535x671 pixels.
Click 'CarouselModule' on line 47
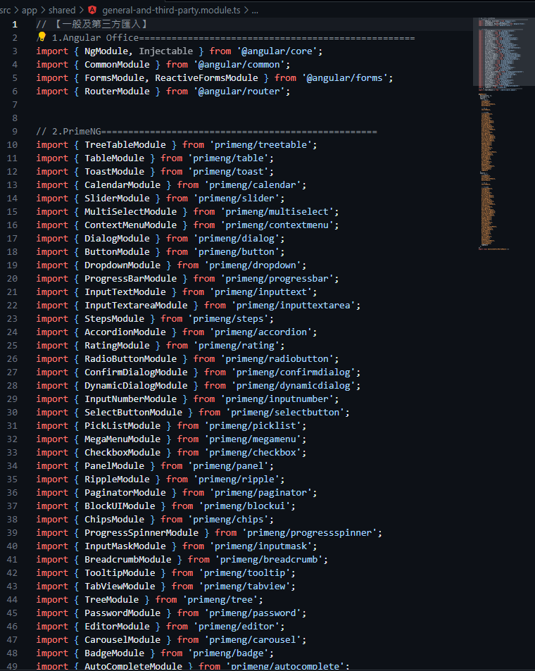pyautogui.click(x=122, y=640)
